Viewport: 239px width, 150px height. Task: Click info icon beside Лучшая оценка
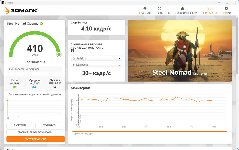click(60, 83)
